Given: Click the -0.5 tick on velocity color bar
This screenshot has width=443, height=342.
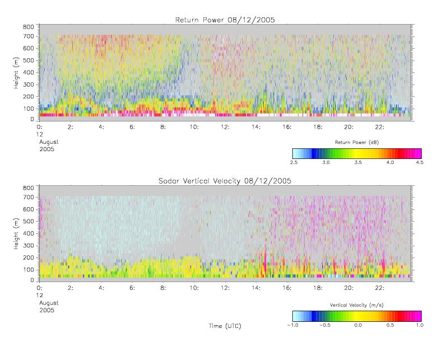Looking at the screenshot, I should 325,325.
